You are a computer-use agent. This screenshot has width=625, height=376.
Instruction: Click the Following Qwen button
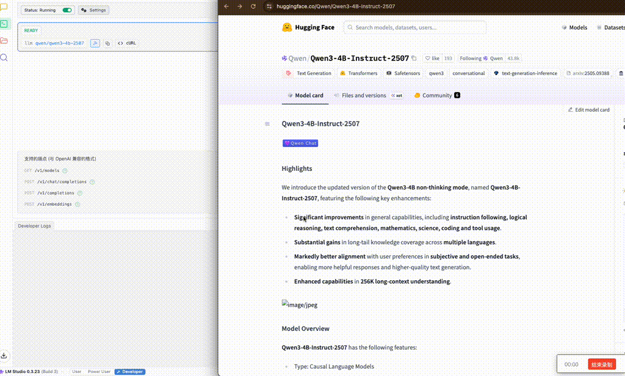click(x=481, y=58)
